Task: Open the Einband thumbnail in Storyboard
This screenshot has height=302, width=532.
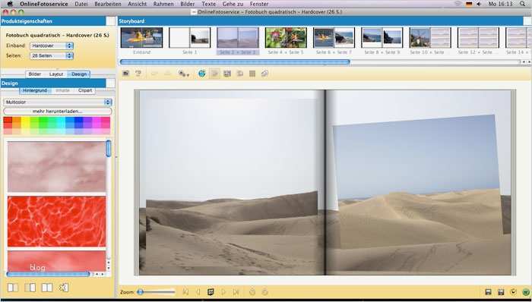Action: 142,38
